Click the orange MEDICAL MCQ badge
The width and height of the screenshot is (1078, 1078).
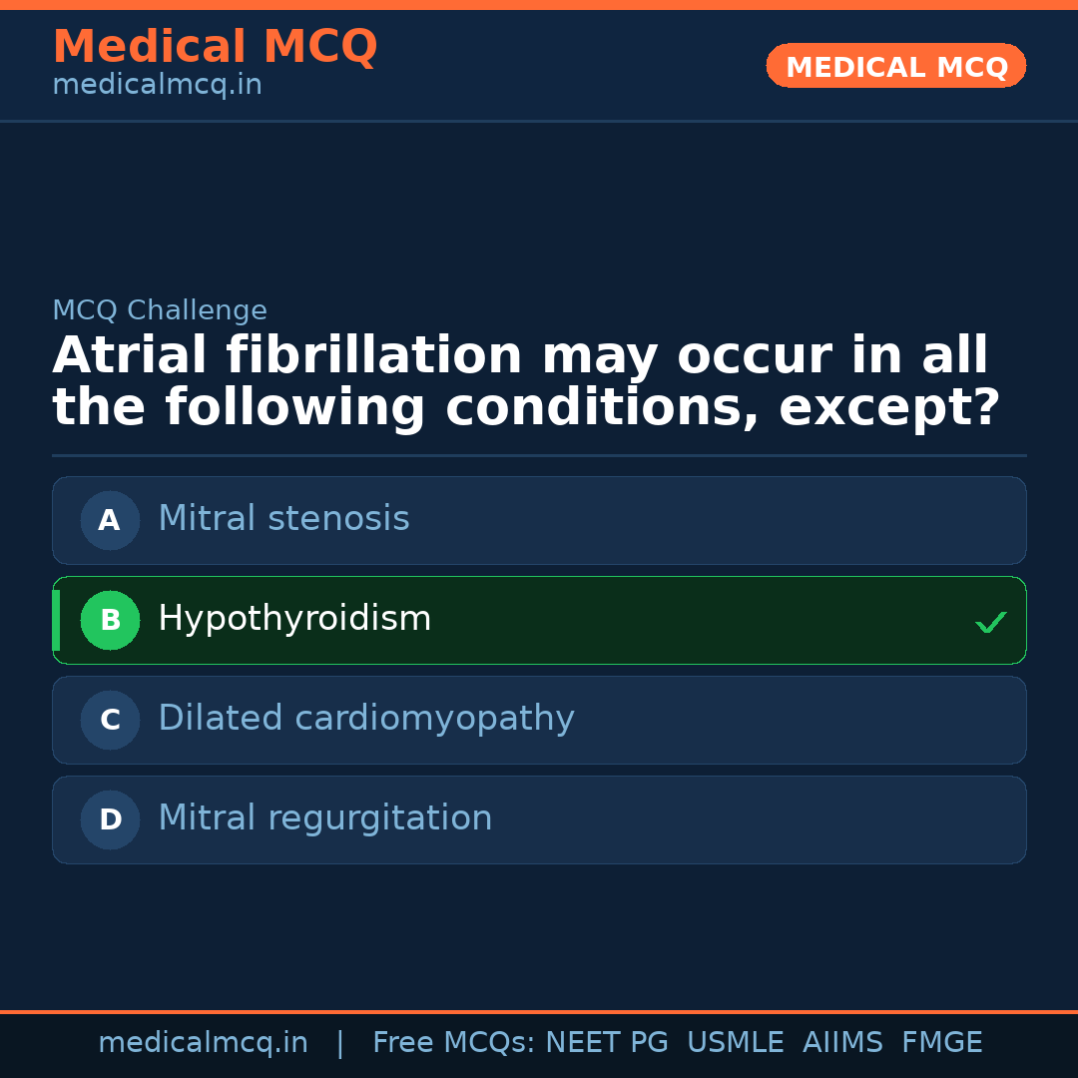click(896, 66)
